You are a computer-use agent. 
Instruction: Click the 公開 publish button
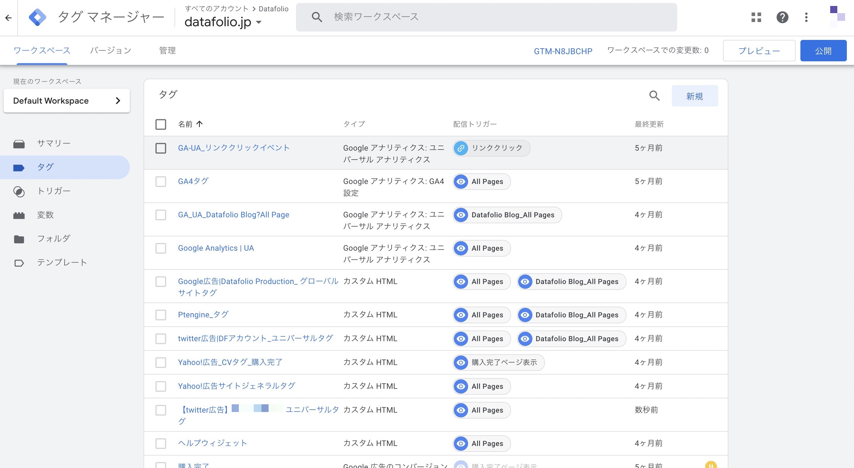point(823,51)
